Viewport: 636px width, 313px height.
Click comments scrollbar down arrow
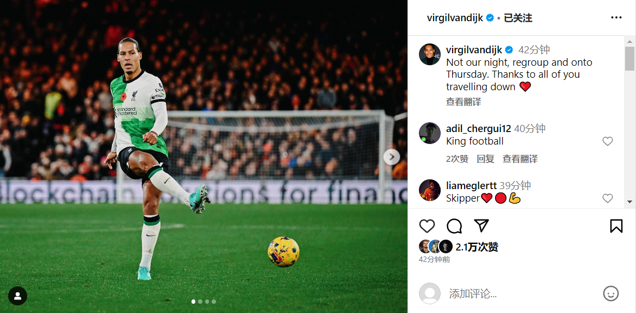(x=629, y=201)
